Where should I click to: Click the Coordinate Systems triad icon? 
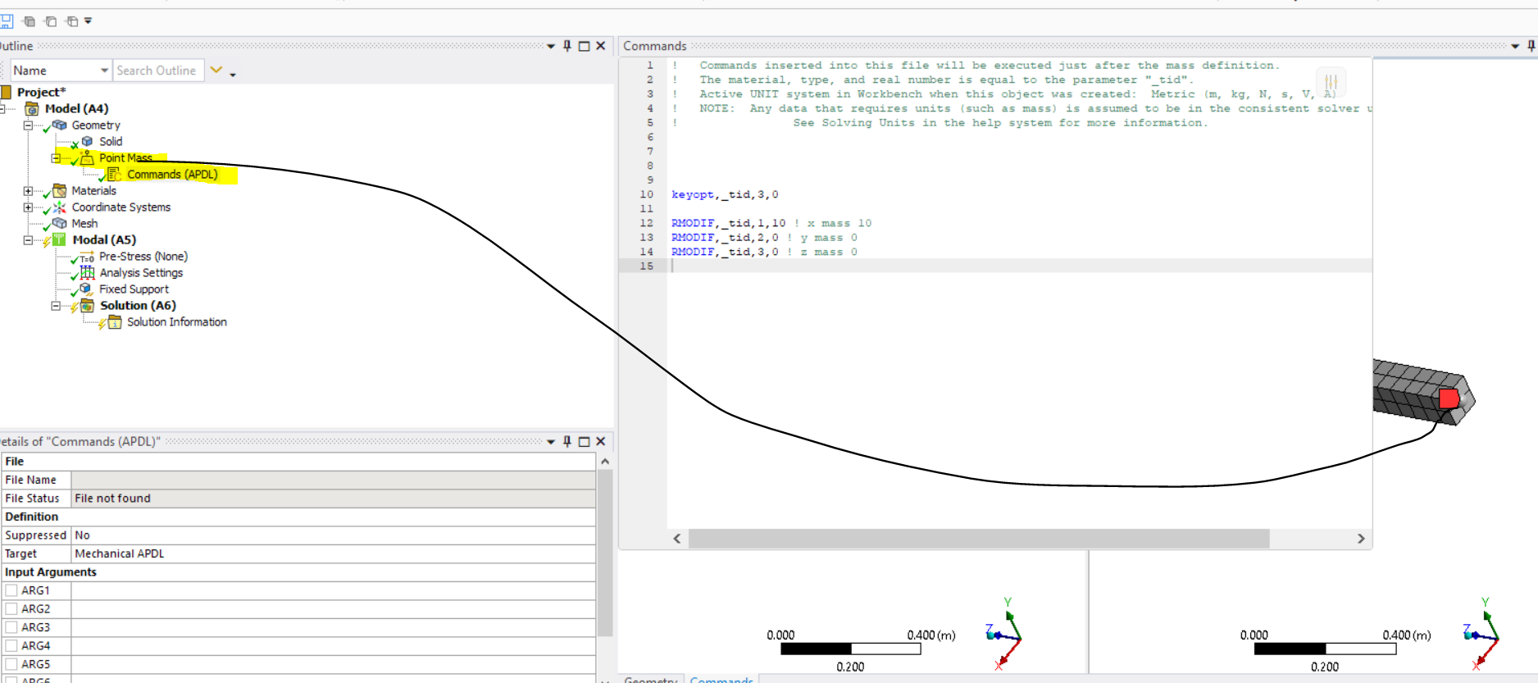point(59,207)
